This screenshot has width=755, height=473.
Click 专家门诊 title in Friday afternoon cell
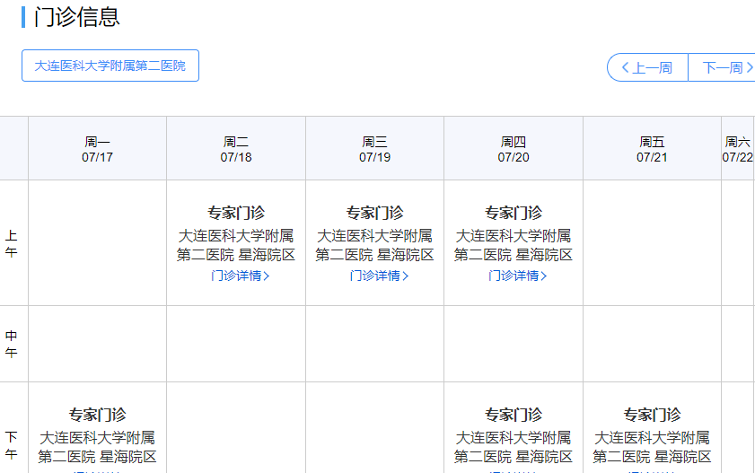click(x=652, y=415)
